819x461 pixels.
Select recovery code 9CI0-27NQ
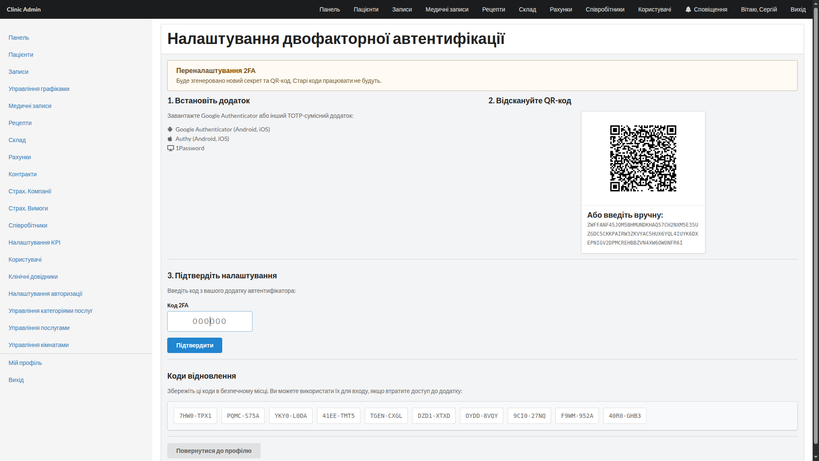point(529,416)
